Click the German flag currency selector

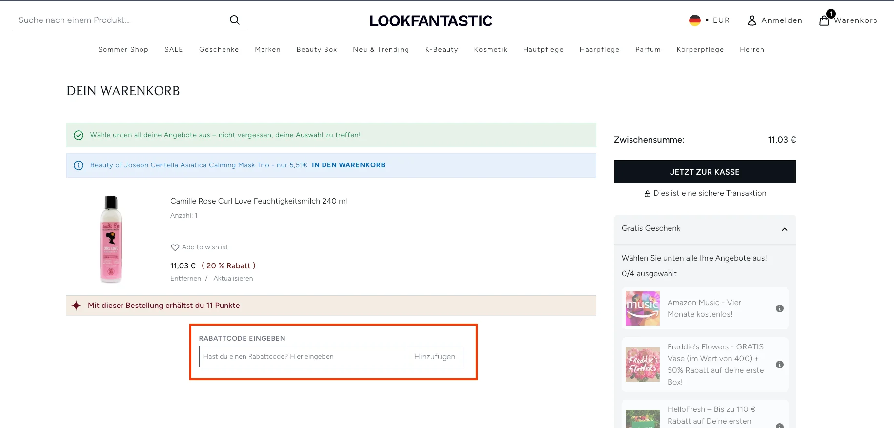click(695, 20)
